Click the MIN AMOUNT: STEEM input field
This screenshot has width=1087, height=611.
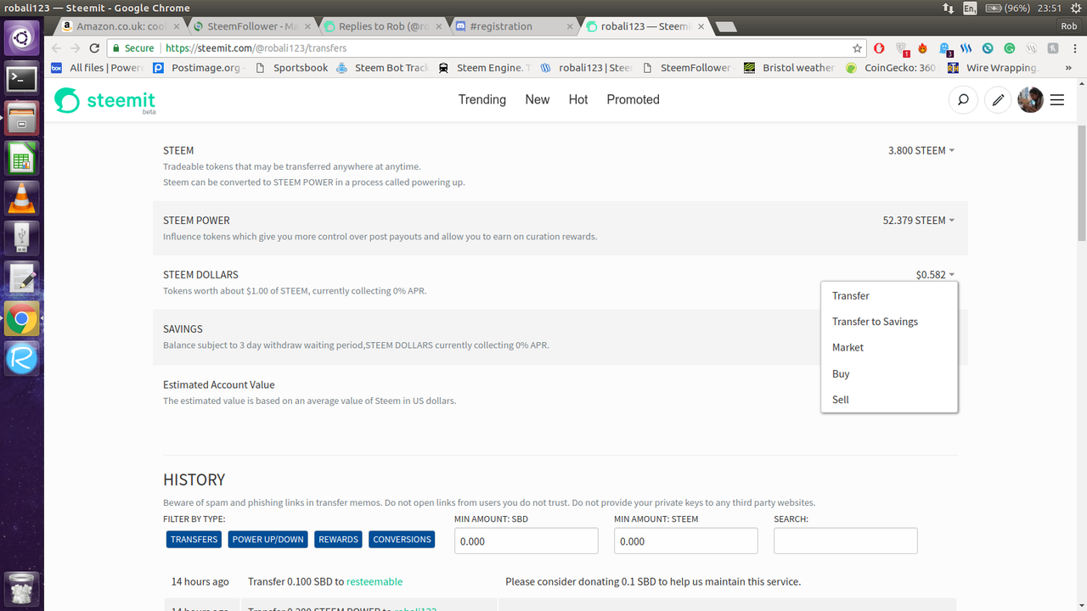click(x=686, y=541)
